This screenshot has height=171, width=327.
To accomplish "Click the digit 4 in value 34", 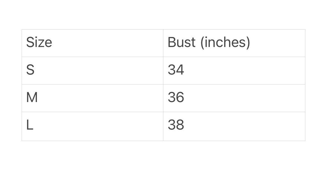I will pyautogui.click(x=180, y=70).
